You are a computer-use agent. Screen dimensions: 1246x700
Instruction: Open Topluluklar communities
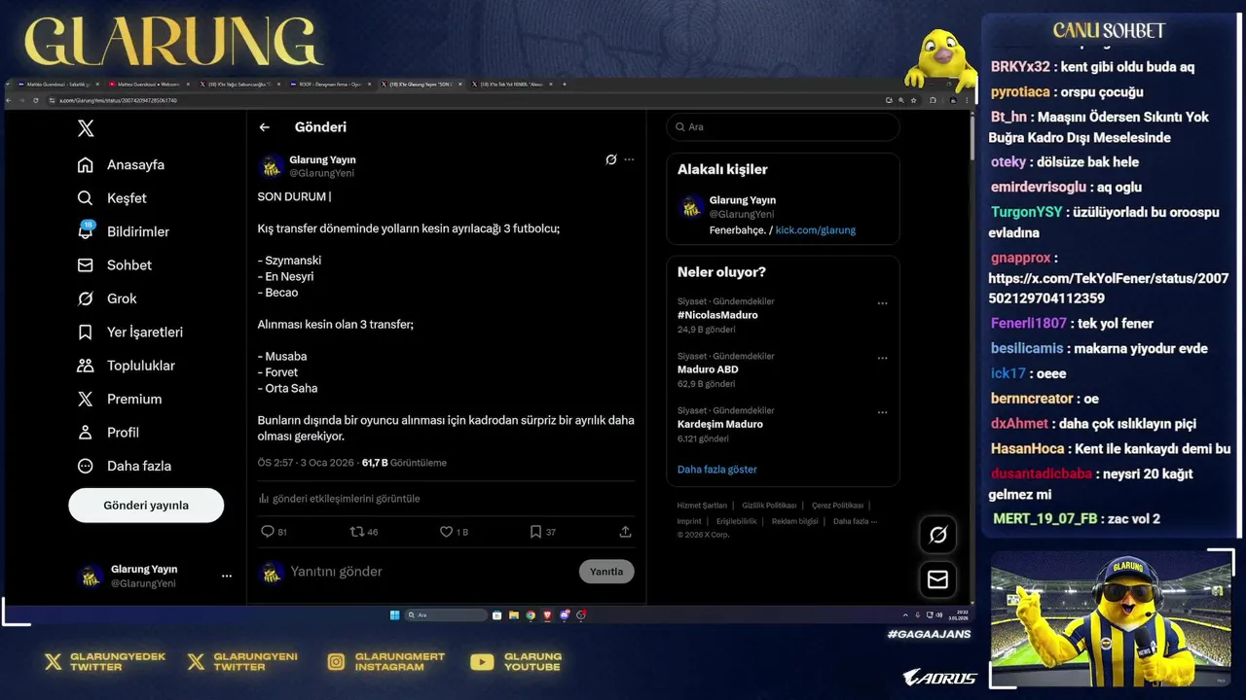point(127,366)
